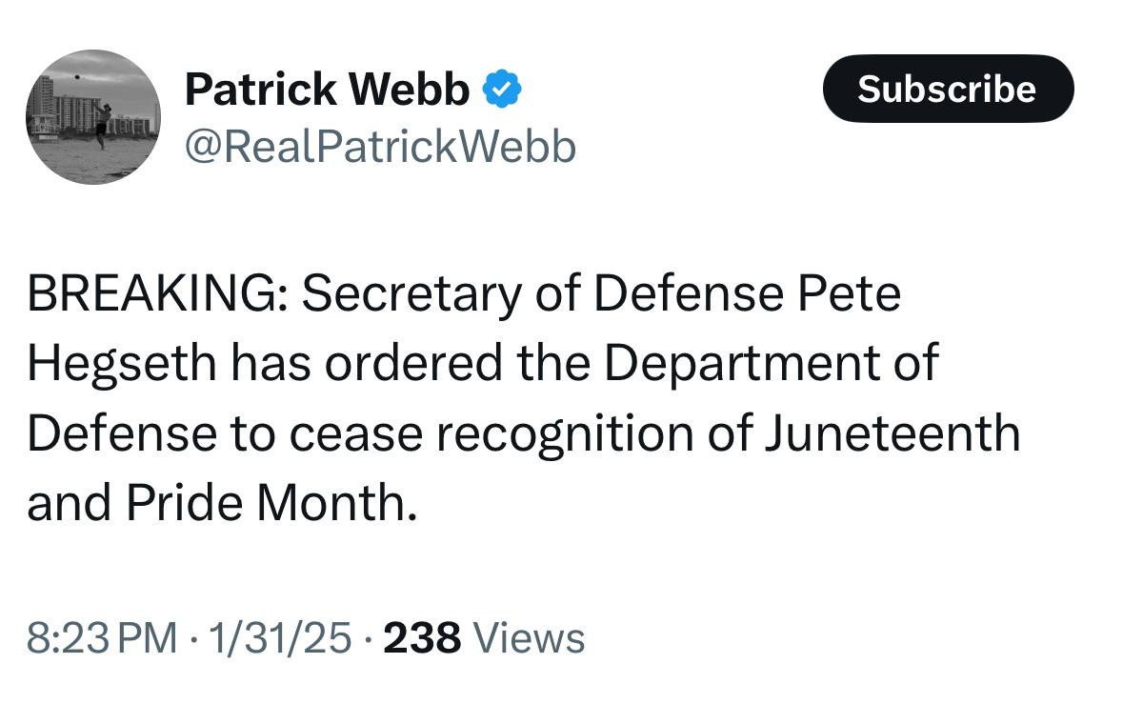Image resolution: width=1123 pixels, height=704 pixels.
Task: Click the Views label beside the count
Action: [529, 637]
